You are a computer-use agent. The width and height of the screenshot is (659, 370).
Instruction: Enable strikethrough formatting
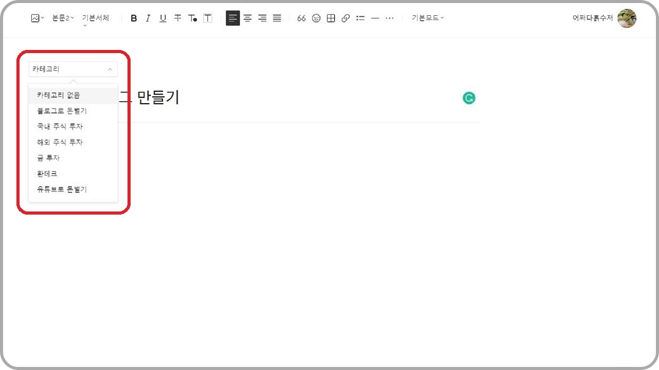[177, 18]
